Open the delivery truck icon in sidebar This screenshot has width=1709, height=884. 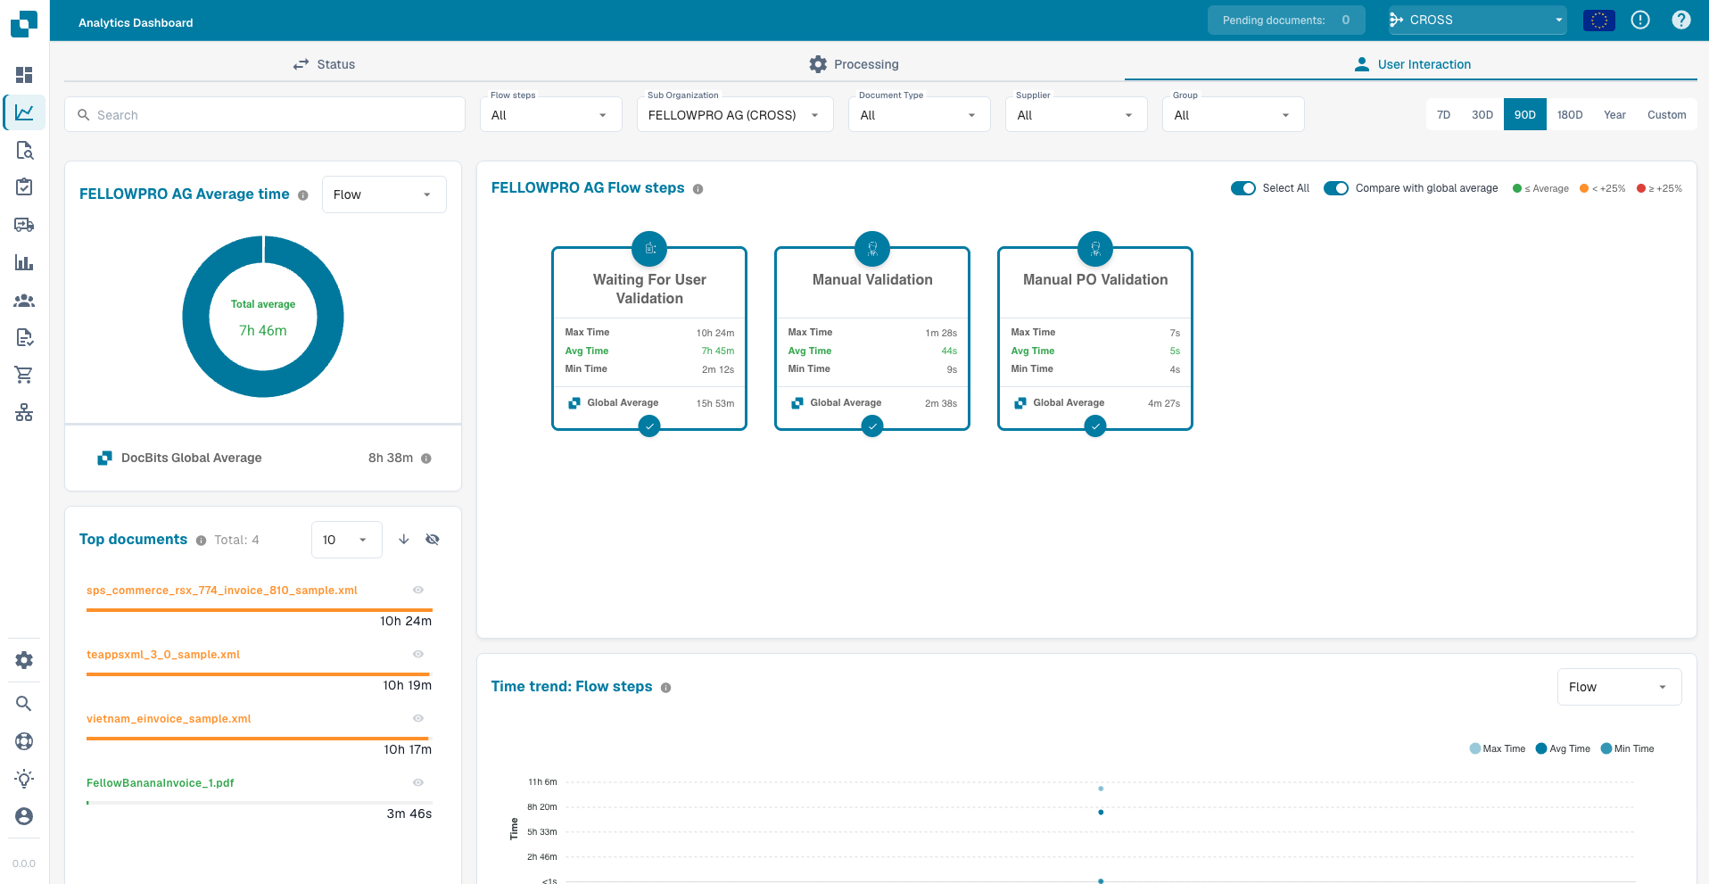click(24, 225)
